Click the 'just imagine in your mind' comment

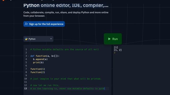click(x=66, y=79)
